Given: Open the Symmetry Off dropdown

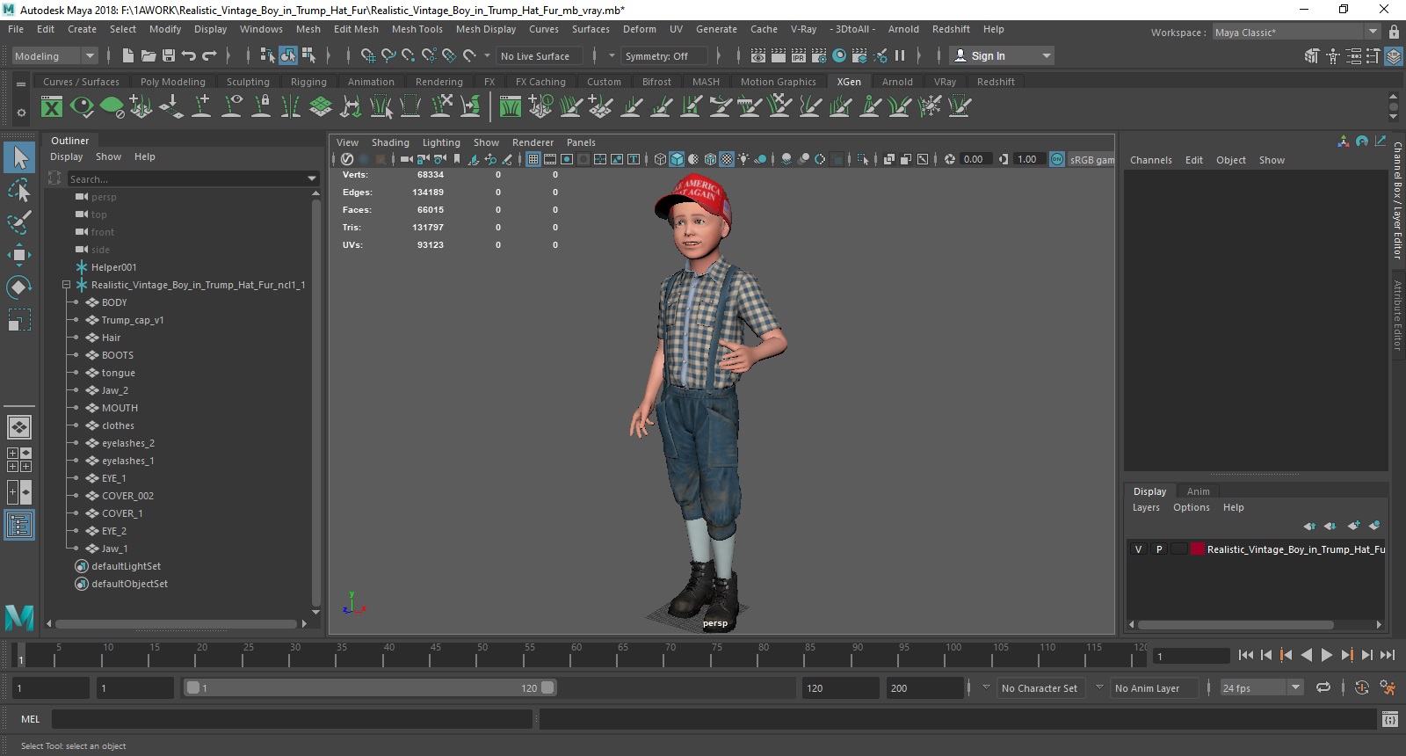Looking at the screenshot, I should (x=664, y=55).
